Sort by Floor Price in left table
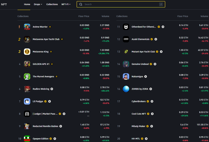The width and height of the screenshot is (209, 142). point(84,16)
